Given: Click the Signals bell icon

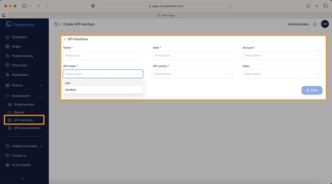Looking at the screenshot, I should click(10, 112).
